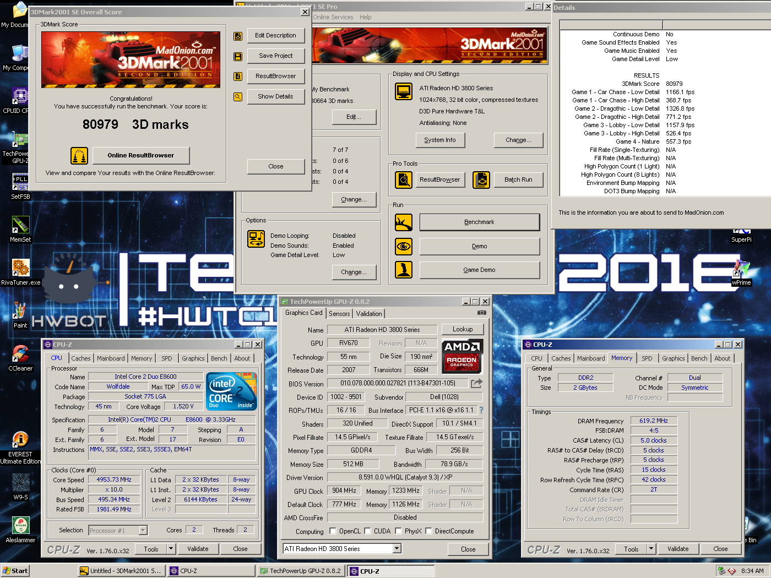Click the 3DMark Score 80979 in Details
Image resolution: width=771 pixels, height=578 pixels.
click(674, 84)
